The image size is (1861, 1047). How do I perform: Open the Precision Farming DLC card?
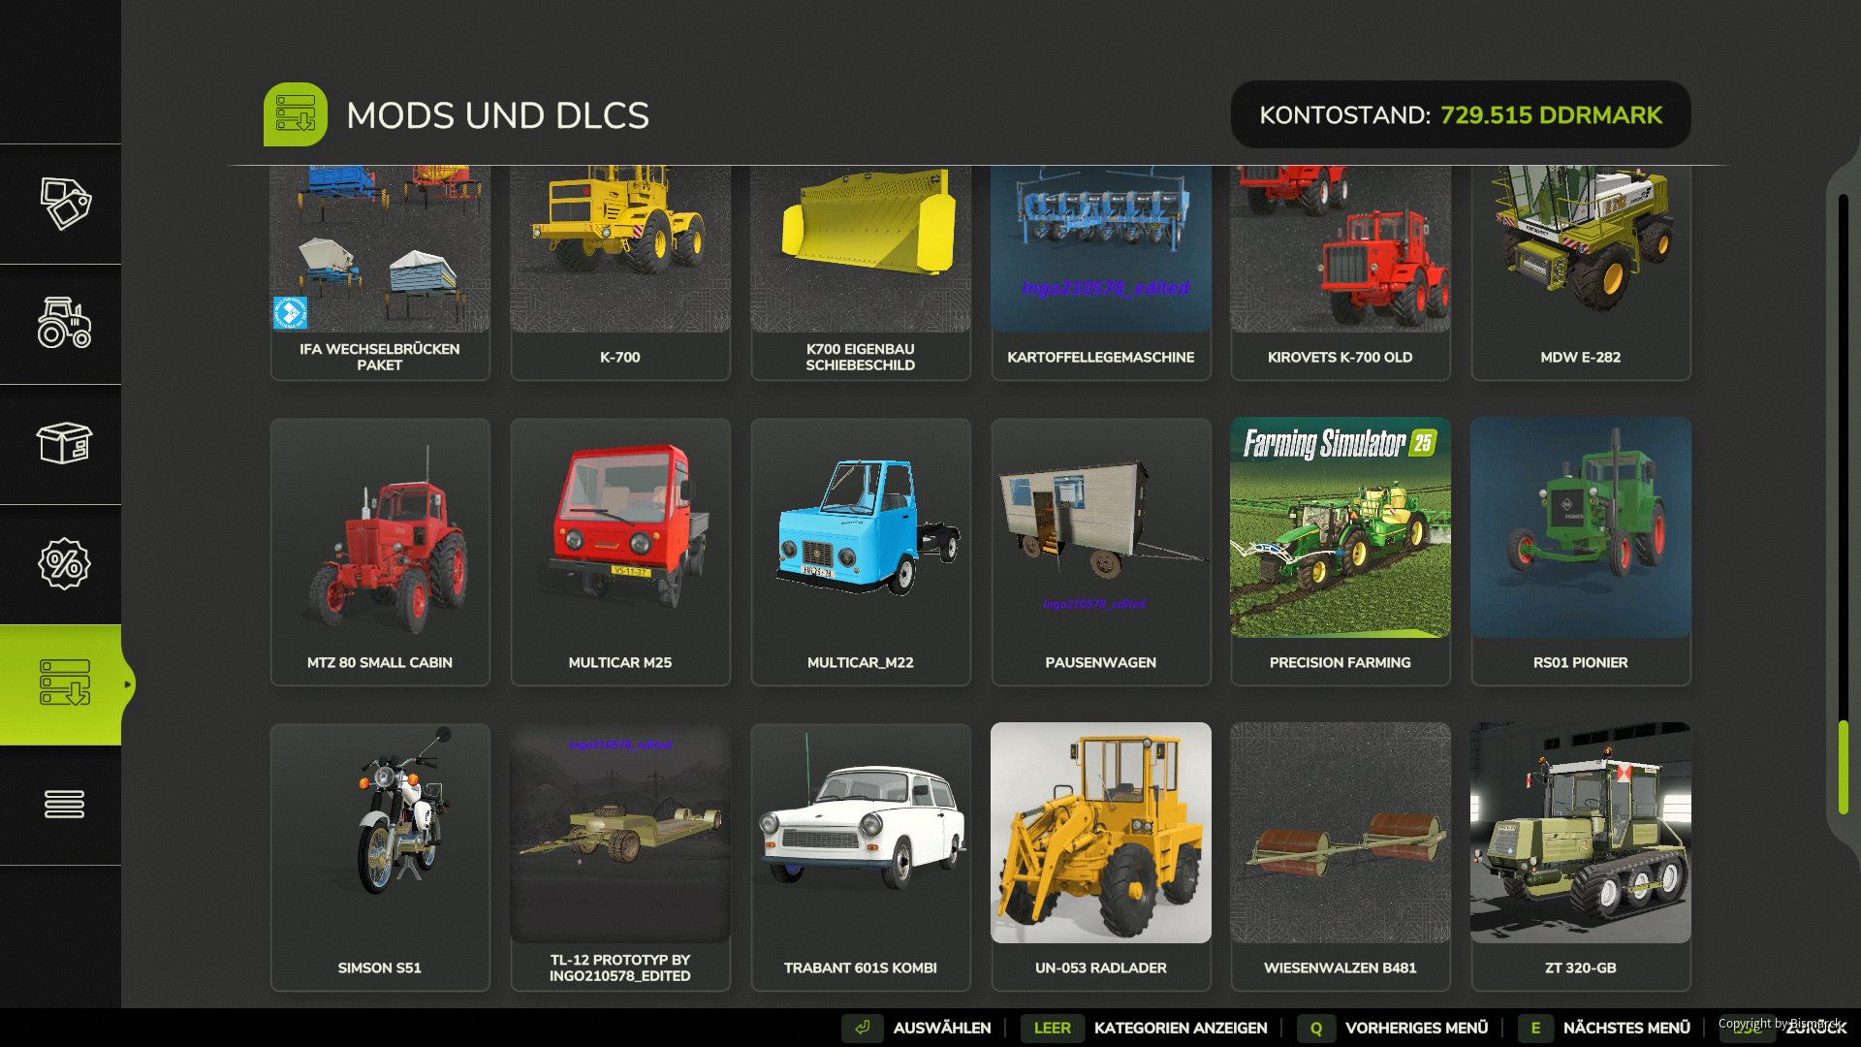pyautogui.click(x=1341, y=552)
